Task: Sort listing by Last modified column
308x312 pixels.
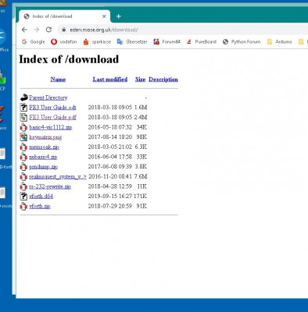Action: [x=110, y=80]
